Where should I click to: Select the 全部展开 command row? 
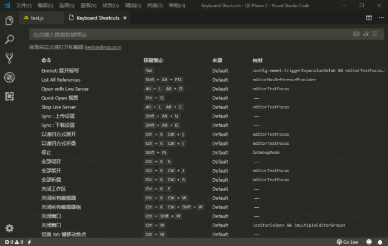[207, 171]
